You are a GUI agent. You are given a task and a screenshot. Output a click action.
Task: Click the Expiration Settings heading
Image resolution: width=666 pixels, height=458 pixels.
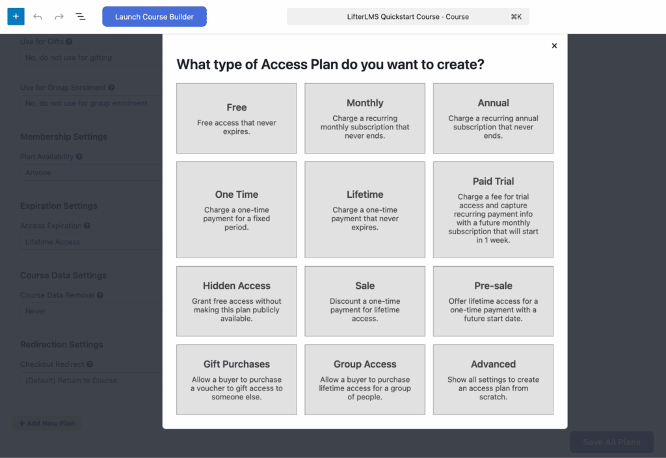point(59,206)
